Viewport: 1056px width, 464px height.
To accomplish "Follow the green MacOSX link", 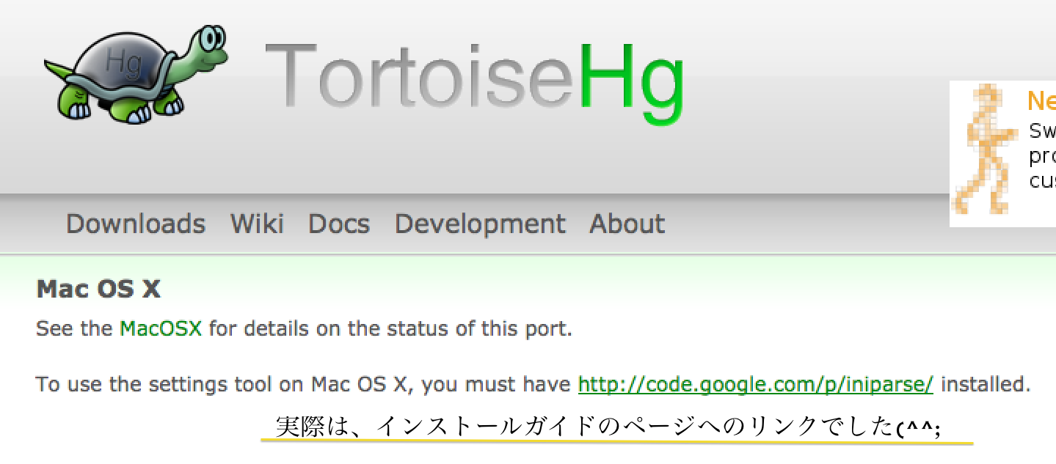I will (x=161, y=328).
